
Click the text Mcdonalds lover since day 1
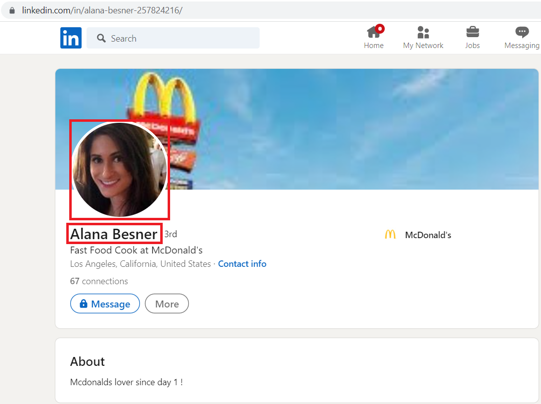tap(126, 382)
